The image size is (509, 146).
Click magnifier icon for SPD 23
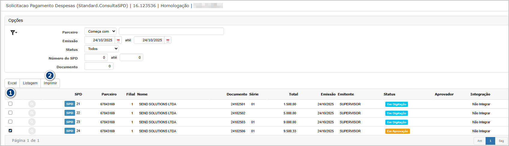[32, 122]
